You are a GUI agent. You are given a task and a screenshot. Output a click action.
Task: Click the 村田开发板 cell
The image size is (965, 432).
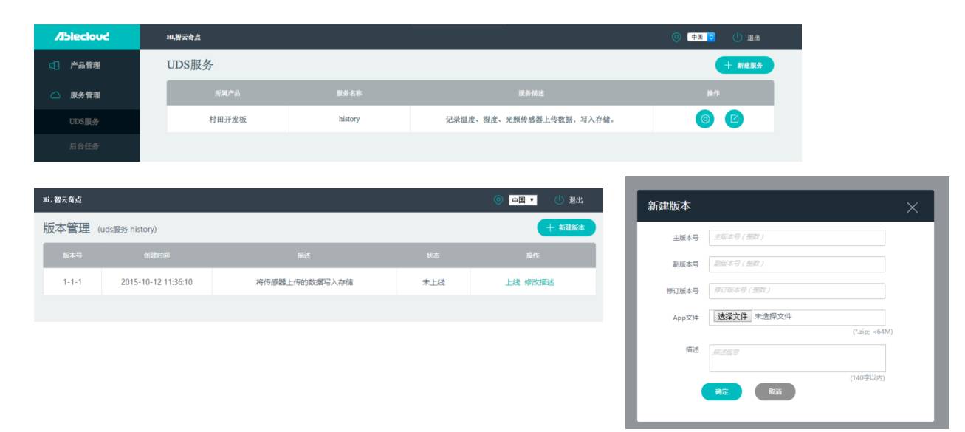[x=227, y=119]
